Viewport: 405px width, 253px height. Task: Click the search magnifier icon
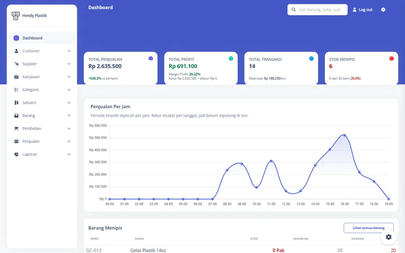tap(293, 9)
